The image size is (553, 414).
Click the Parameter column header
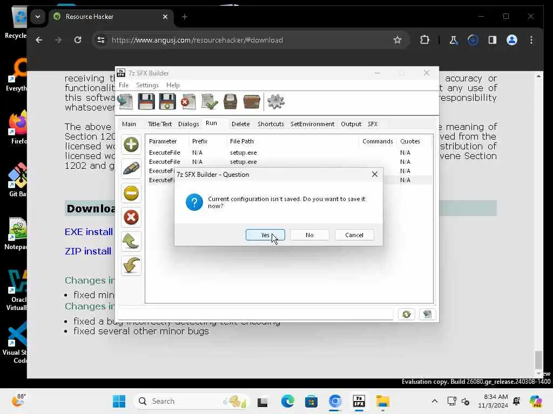pyautogui.click(x=167, y=141)
